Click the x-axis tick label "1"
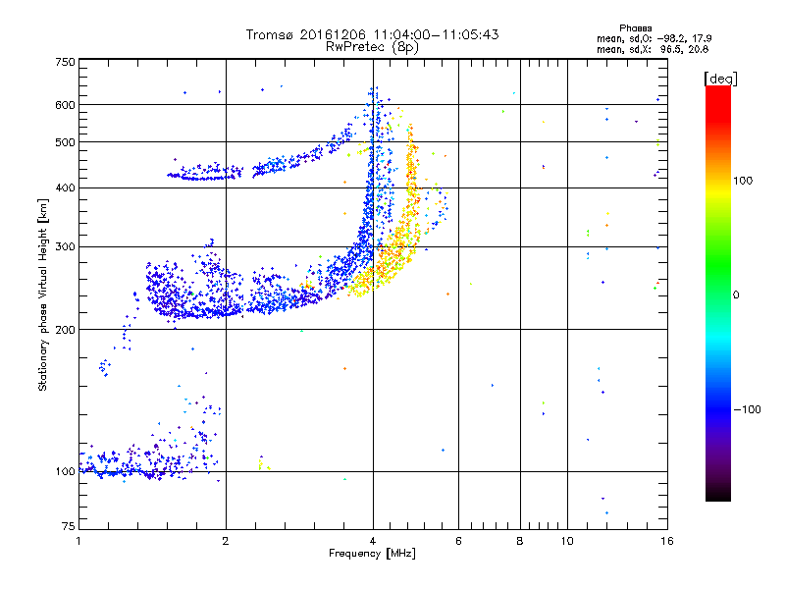The width and height of the screenshot is (785, 589). tap(78, 541)
